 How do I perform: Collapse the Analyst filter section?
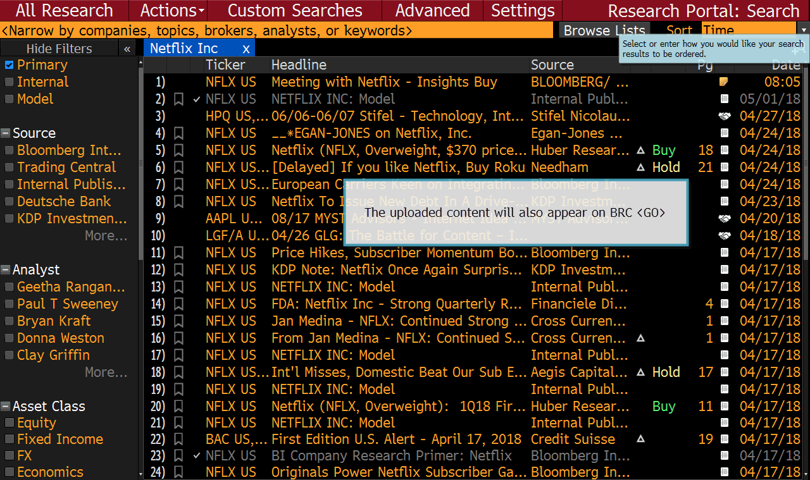[6, 270]
